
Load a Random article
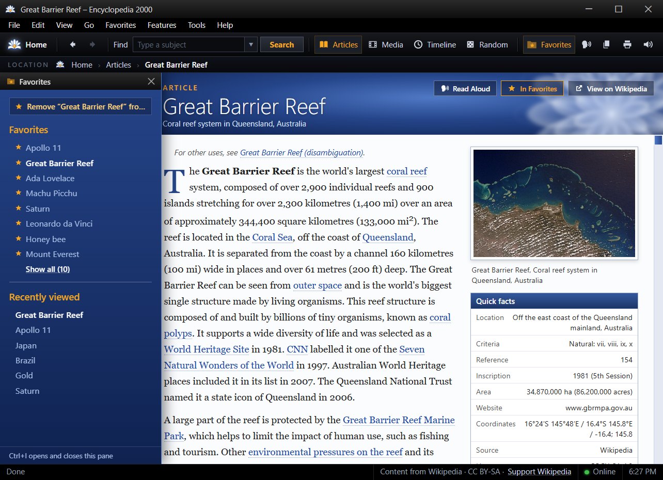(x=487, y=45)
